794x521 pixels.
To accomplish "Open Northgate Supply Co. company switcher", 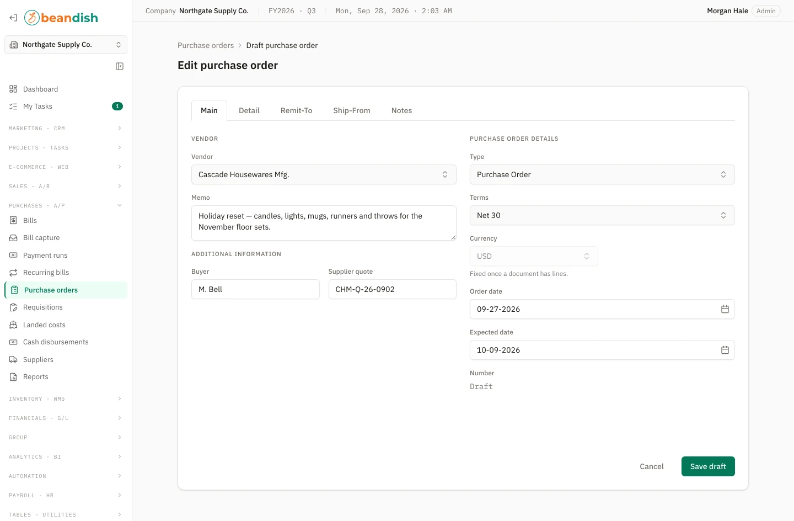I will 66,45.
